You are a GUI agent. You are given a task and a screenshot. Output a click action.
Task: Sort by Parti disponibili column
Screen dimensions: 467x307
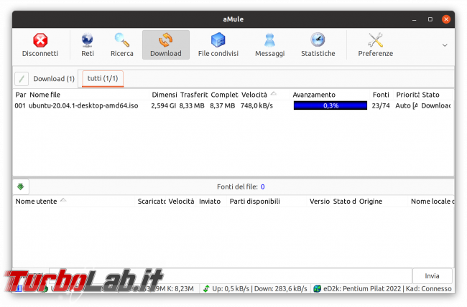click(x=254, y=202)
